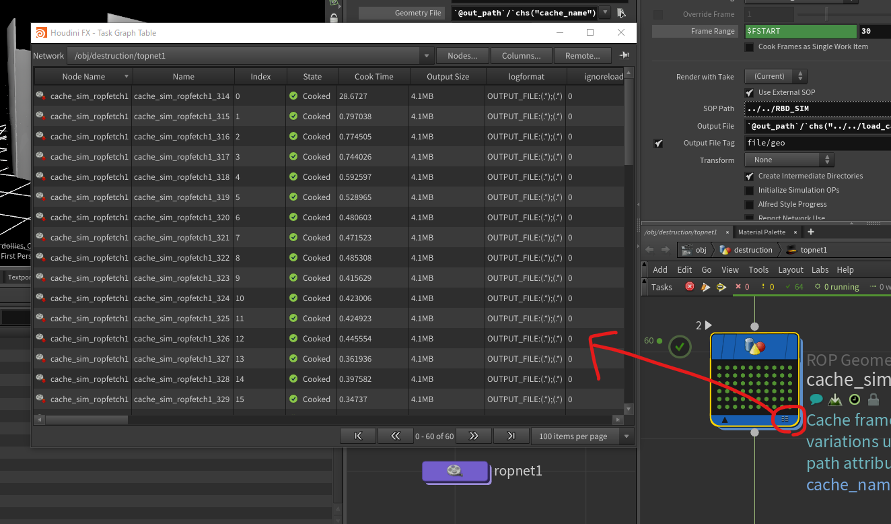Screen dimensions: 891x524
Task: Open the Add menu in network editor
Action: point(660,269)
